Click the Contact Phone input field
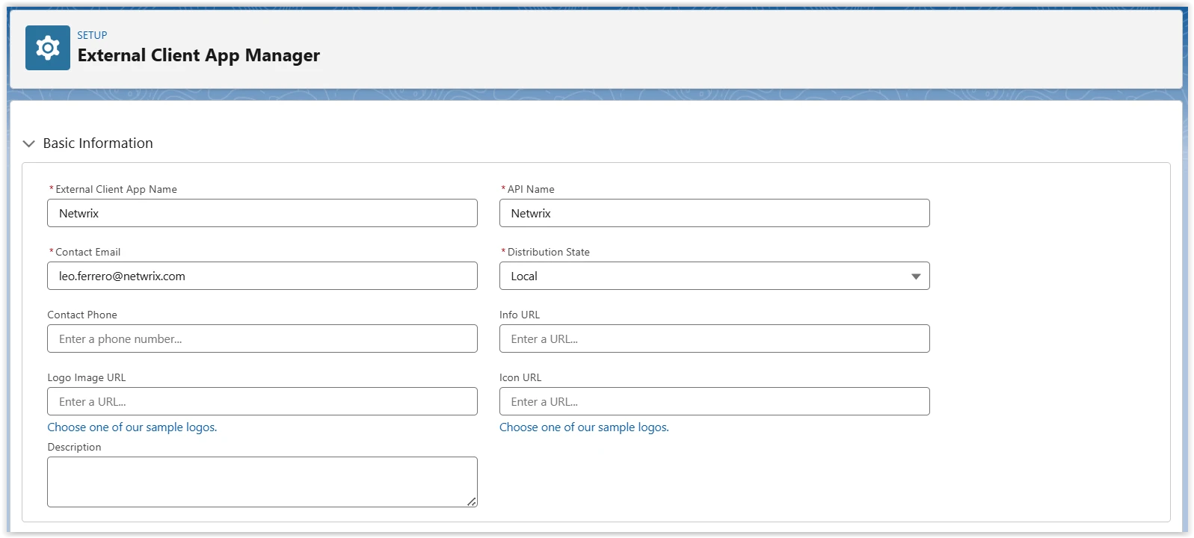 click(262, 338)
